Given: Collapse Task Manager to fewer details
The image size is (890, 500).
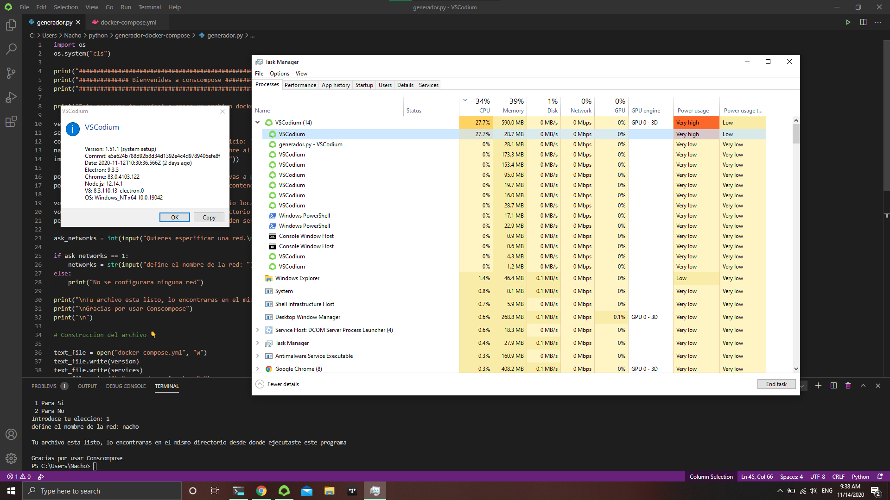Looking at the screenshot, I should (277, 384).
